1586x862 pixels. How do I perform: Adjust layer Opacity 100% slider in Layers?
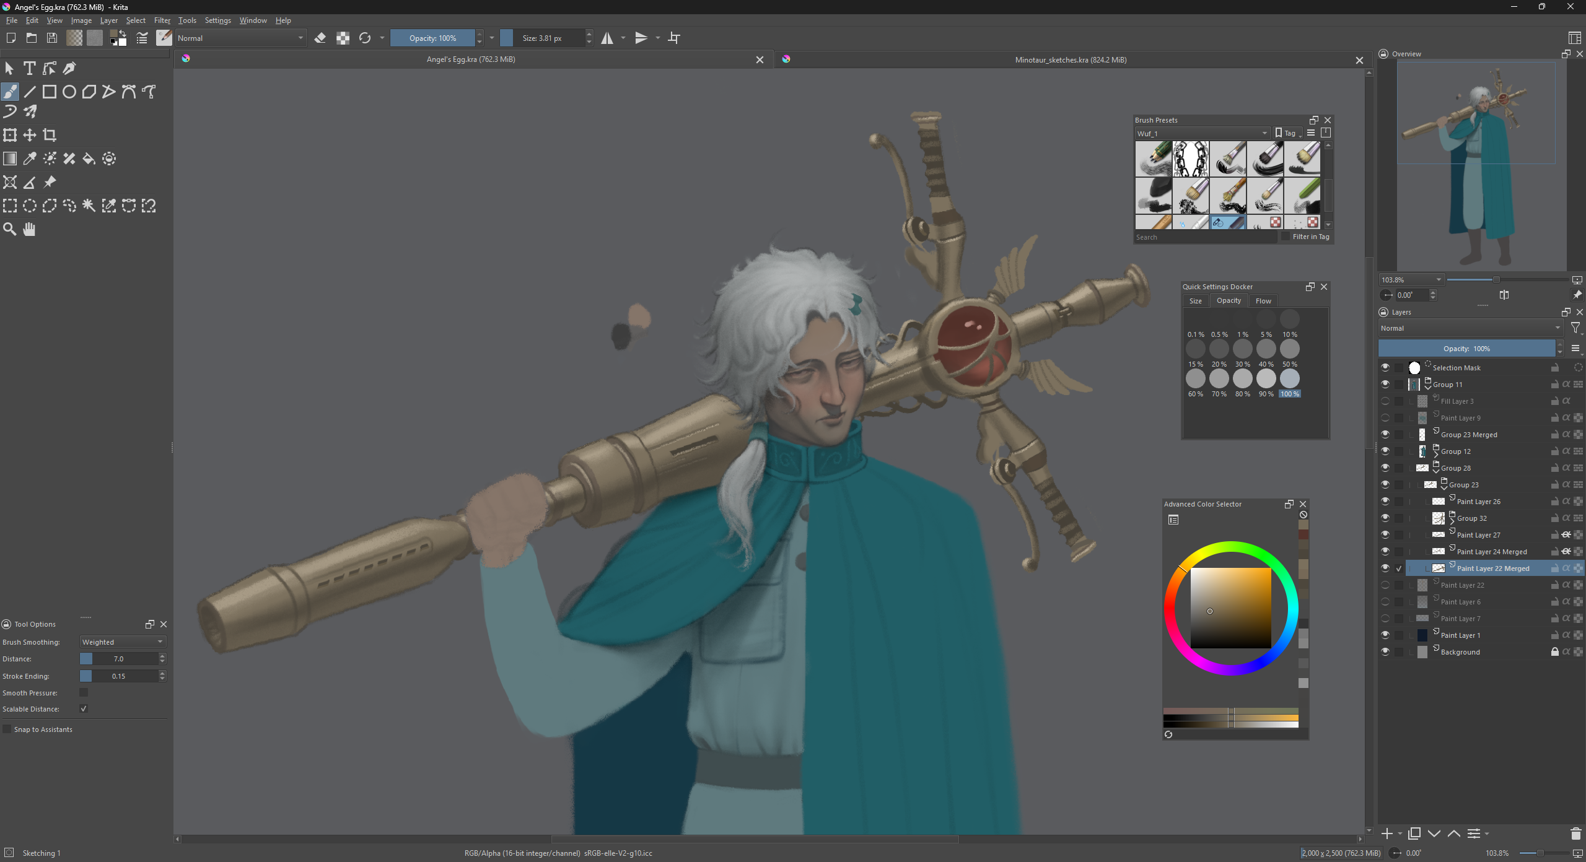pos(1466,349)
